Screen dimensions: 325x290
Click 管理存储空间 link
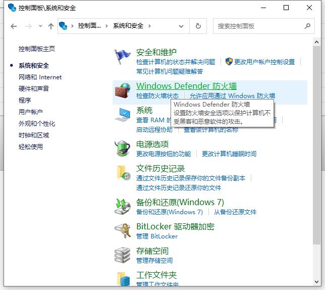(154, 261)
